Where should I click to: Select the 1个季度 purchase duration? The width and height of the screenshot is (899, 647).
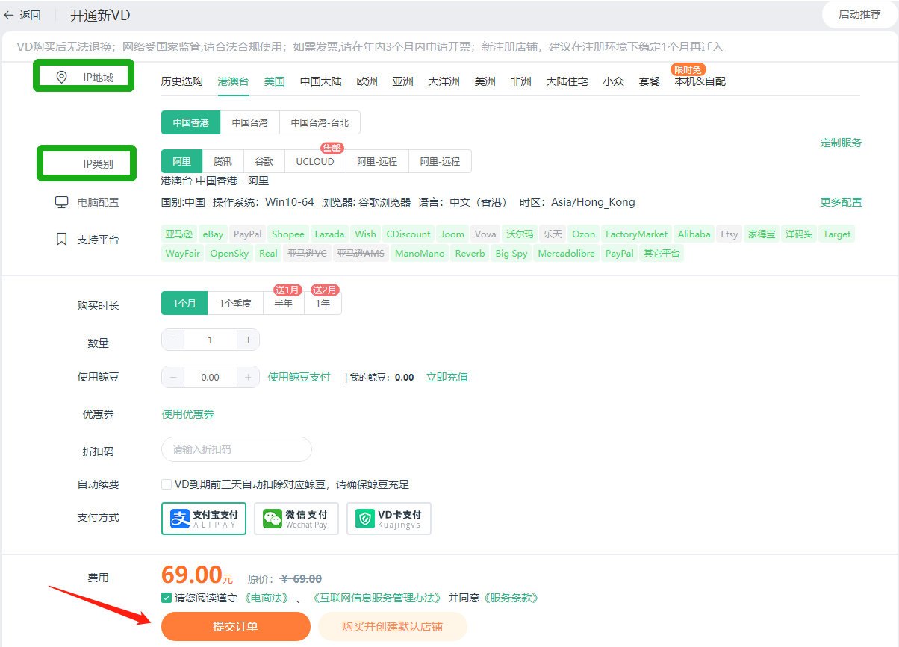click(x=235, y=303)
